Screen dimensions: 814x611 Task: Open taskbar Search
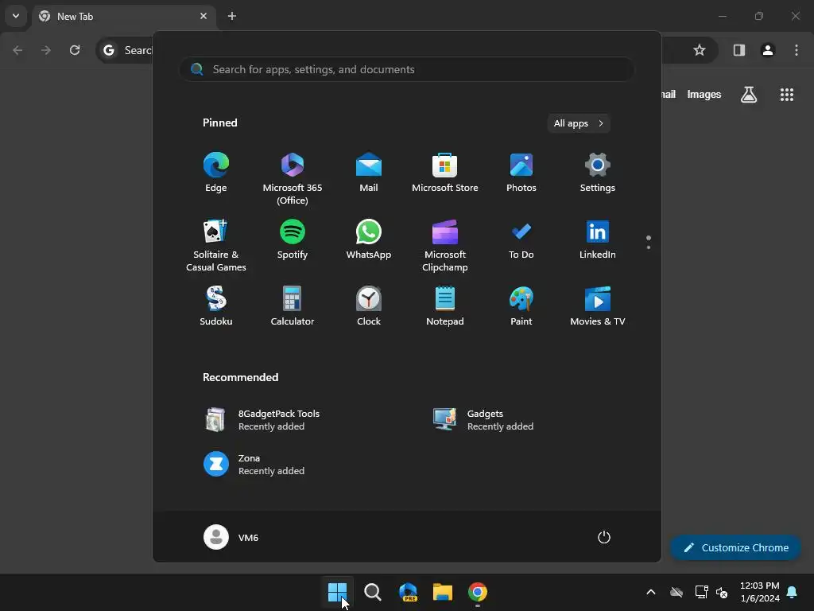[x=373, y=592]
